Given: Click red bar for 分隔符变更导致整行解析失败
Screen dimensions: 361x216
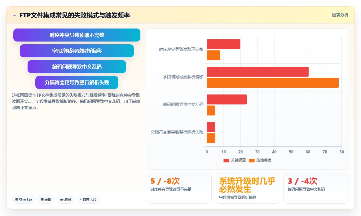Looking at the screenshot, I should click(x=211, y=127).
